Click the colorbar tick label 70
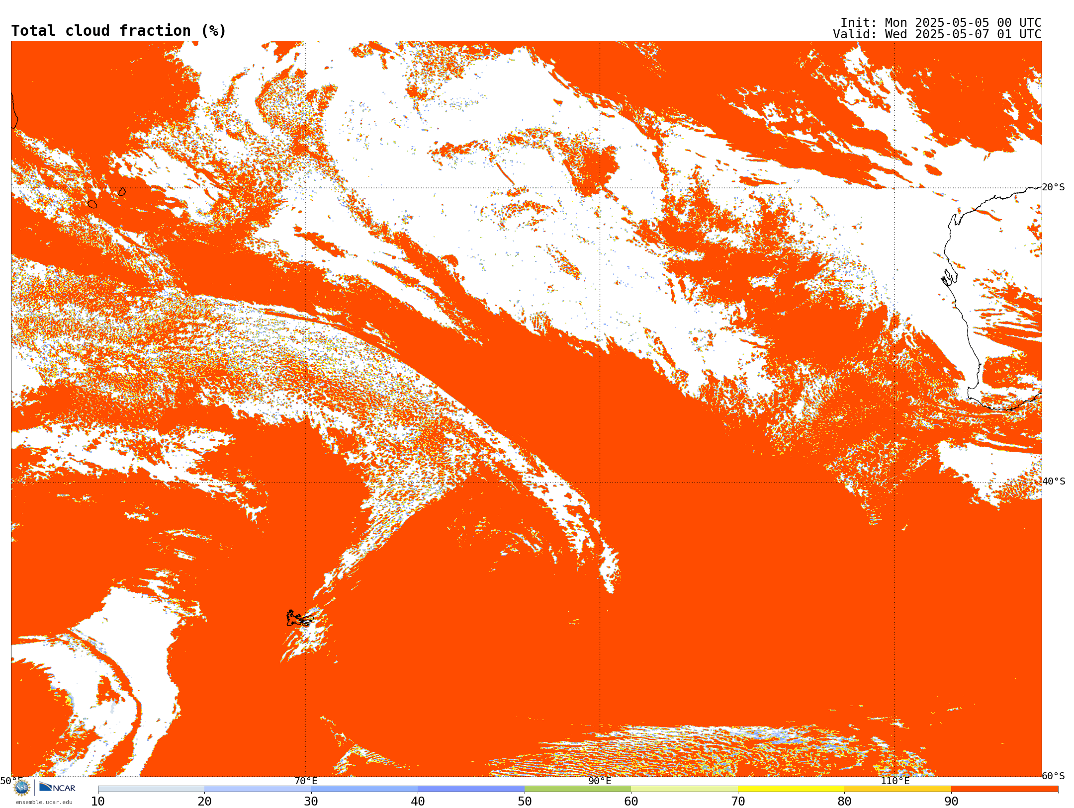This screenshot has height=808, width=1074. [x=738, y=802]
